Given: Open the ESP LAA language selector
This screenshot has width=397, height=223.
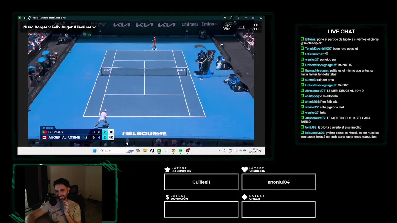Looking at the screenshot, I should pos(230,151).
